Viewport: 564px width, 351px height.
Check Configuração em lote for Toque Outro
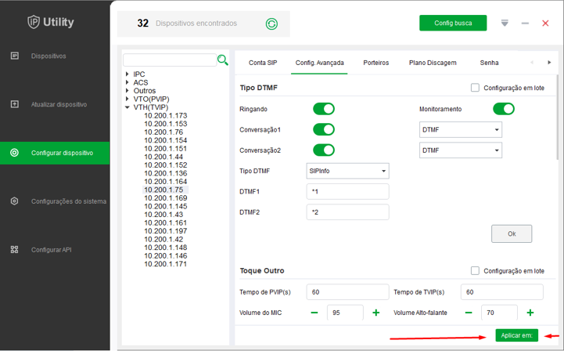[475, 270]
